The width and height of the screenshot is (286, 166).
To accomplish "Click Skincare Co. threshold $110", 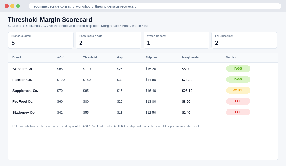I will [x=87, y=69].
